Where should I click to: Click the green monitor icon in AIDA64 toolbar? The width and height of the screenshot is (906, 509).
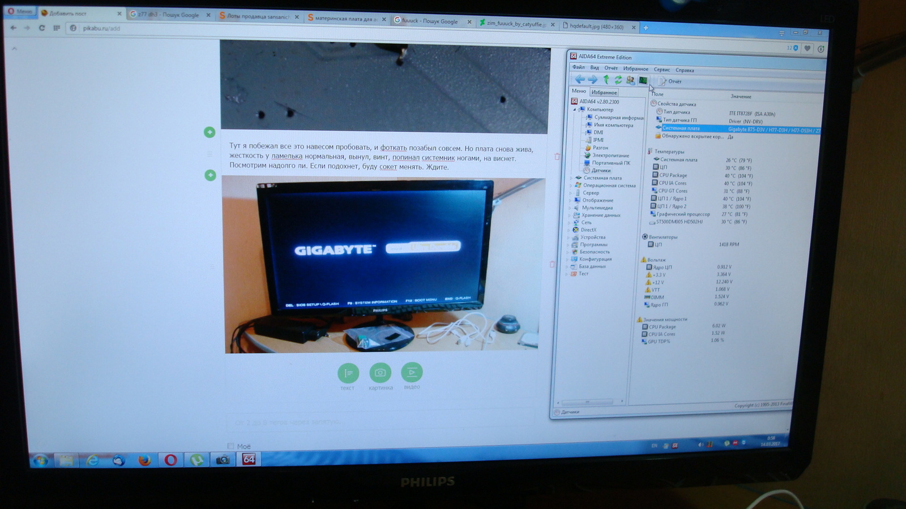click(643, 80)
